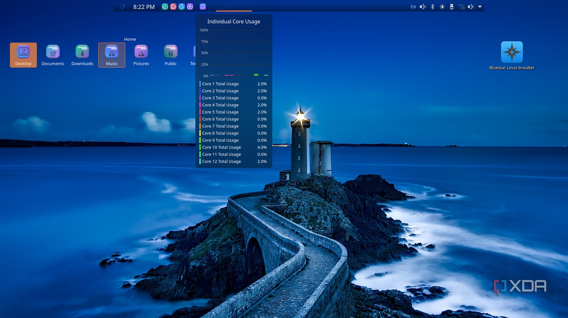The height and width of the screenshot is (318, 568).
Task: Open the brightness settings icon
Action: (442, 7)
